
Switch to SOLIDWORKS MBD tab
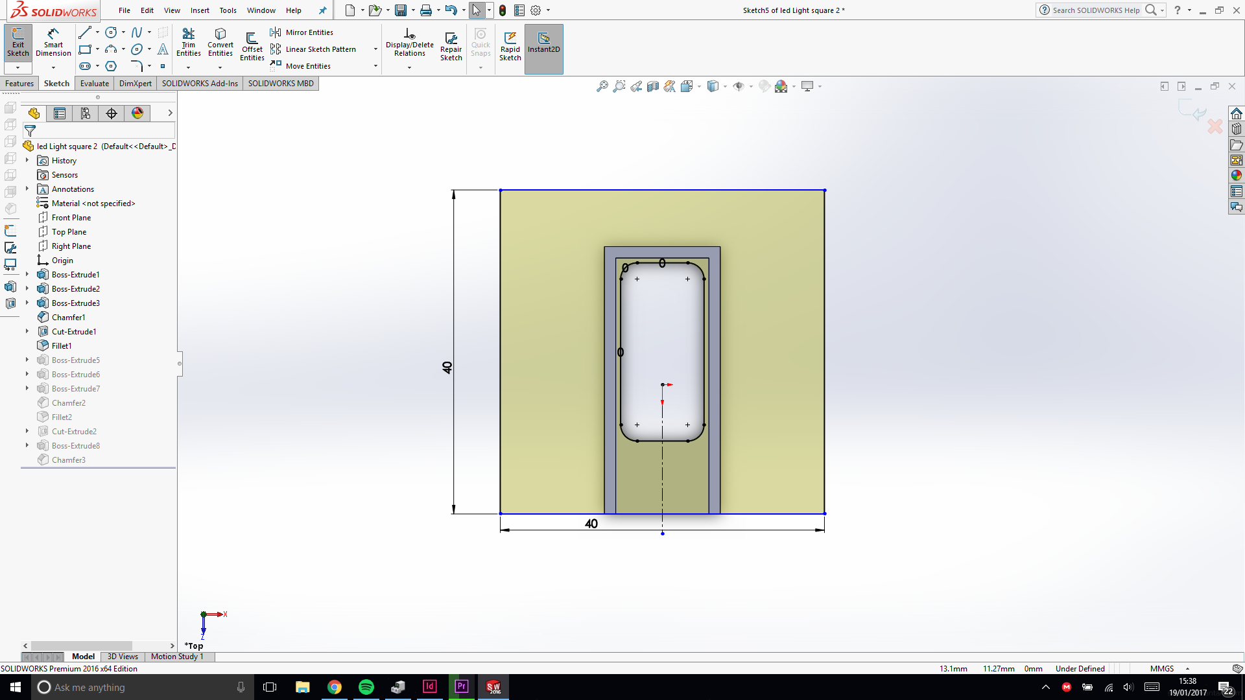(281, 84)
